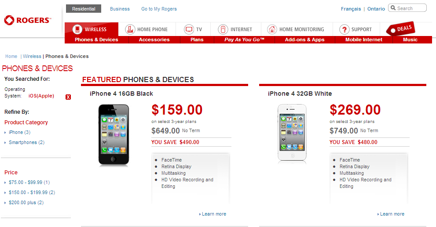Screen dimensions: 436x227
Task: Select the Internet mouse icon
Action: pos(223,29)
